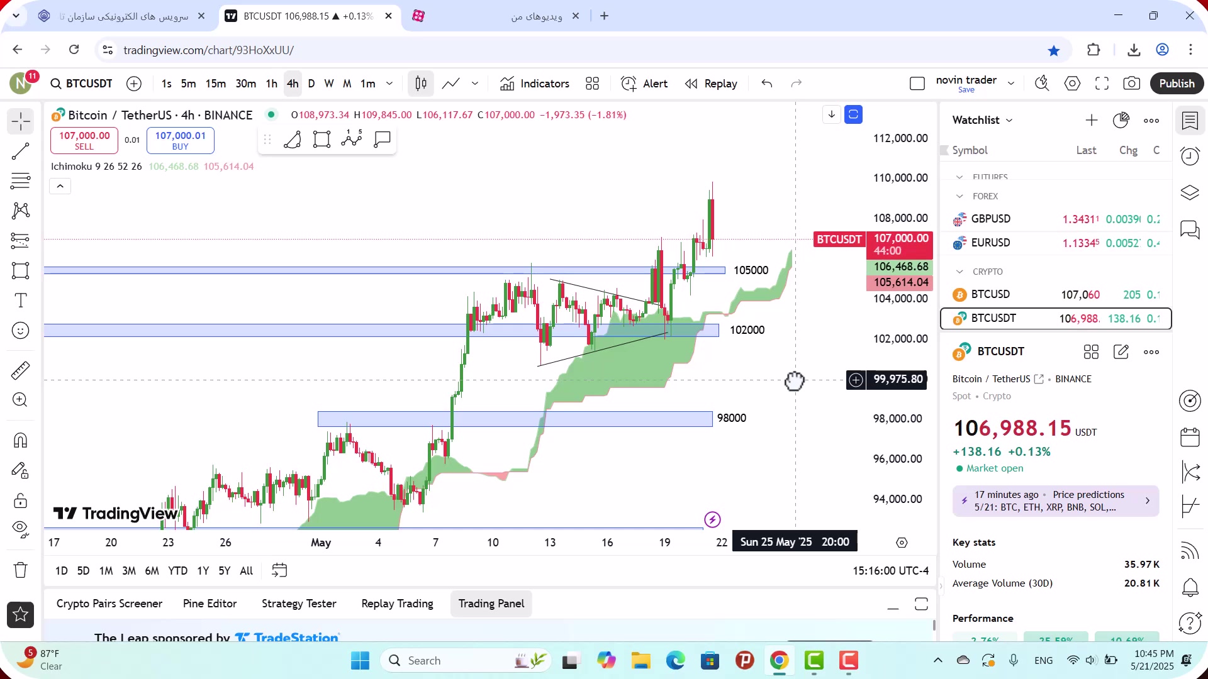
Task: Set chart range to 1M
Action: [x=106, y=571]
